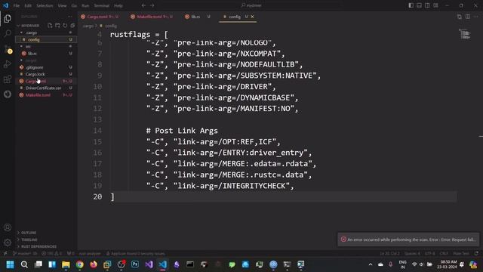
Task: Go forward with navigation arrow
Action: click(152, 5)
